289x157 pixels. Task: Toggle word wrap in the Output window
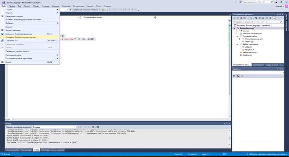[x=98, y=127]
